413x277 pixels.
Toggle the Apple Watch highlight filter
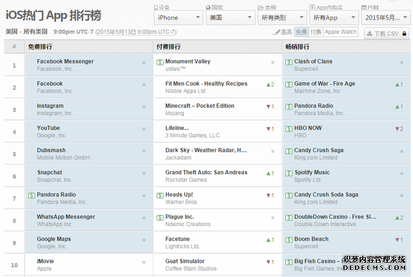(341, 32)
